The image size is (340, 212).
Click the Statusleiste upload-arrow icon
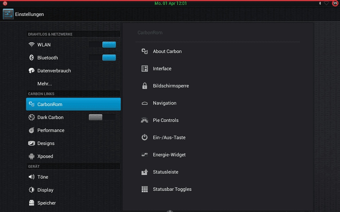tap(145, 172)
